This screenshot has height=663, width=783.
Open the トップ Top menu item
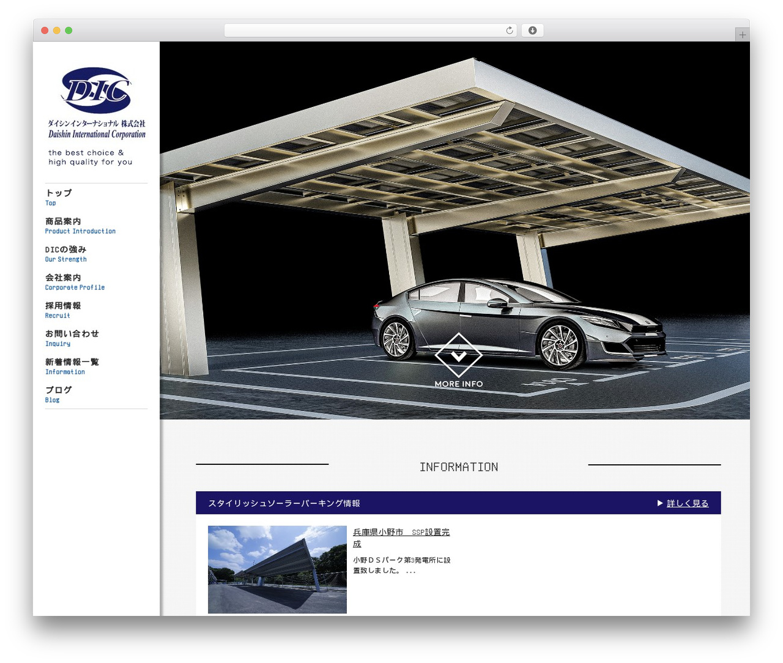pyautogui.click(x=59, y=197)
